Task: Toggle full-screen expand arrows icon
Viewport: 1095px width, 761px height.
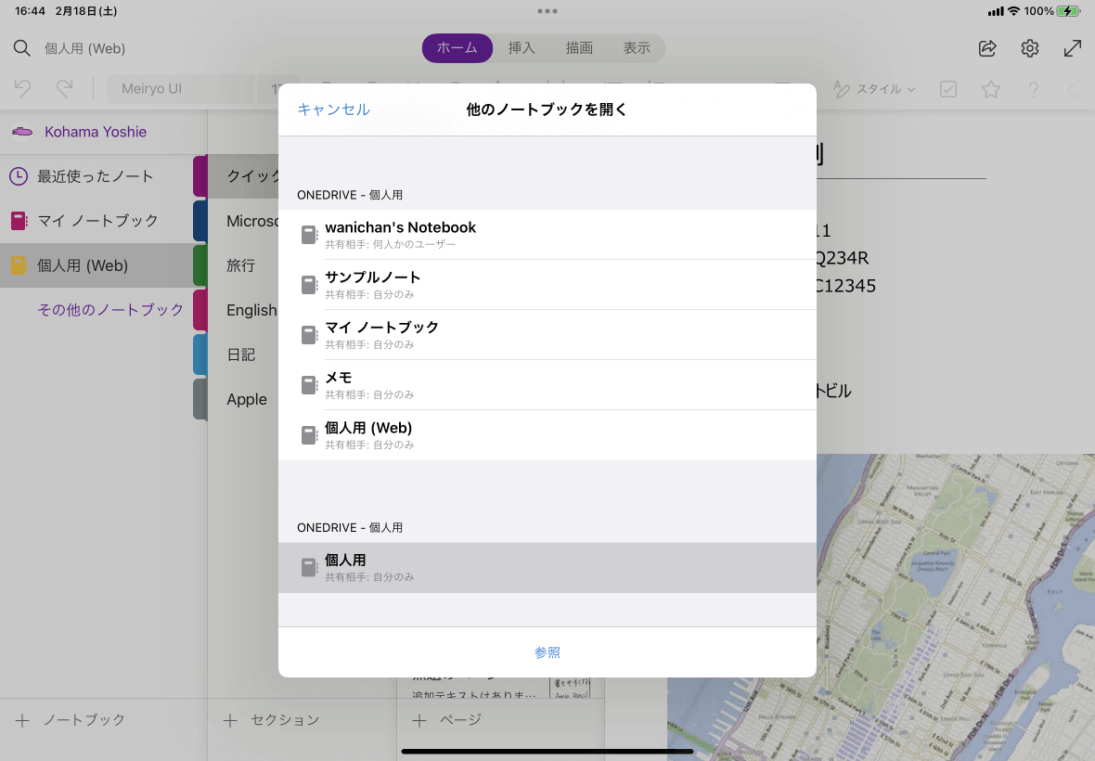Action: [x=1072, y=48]
